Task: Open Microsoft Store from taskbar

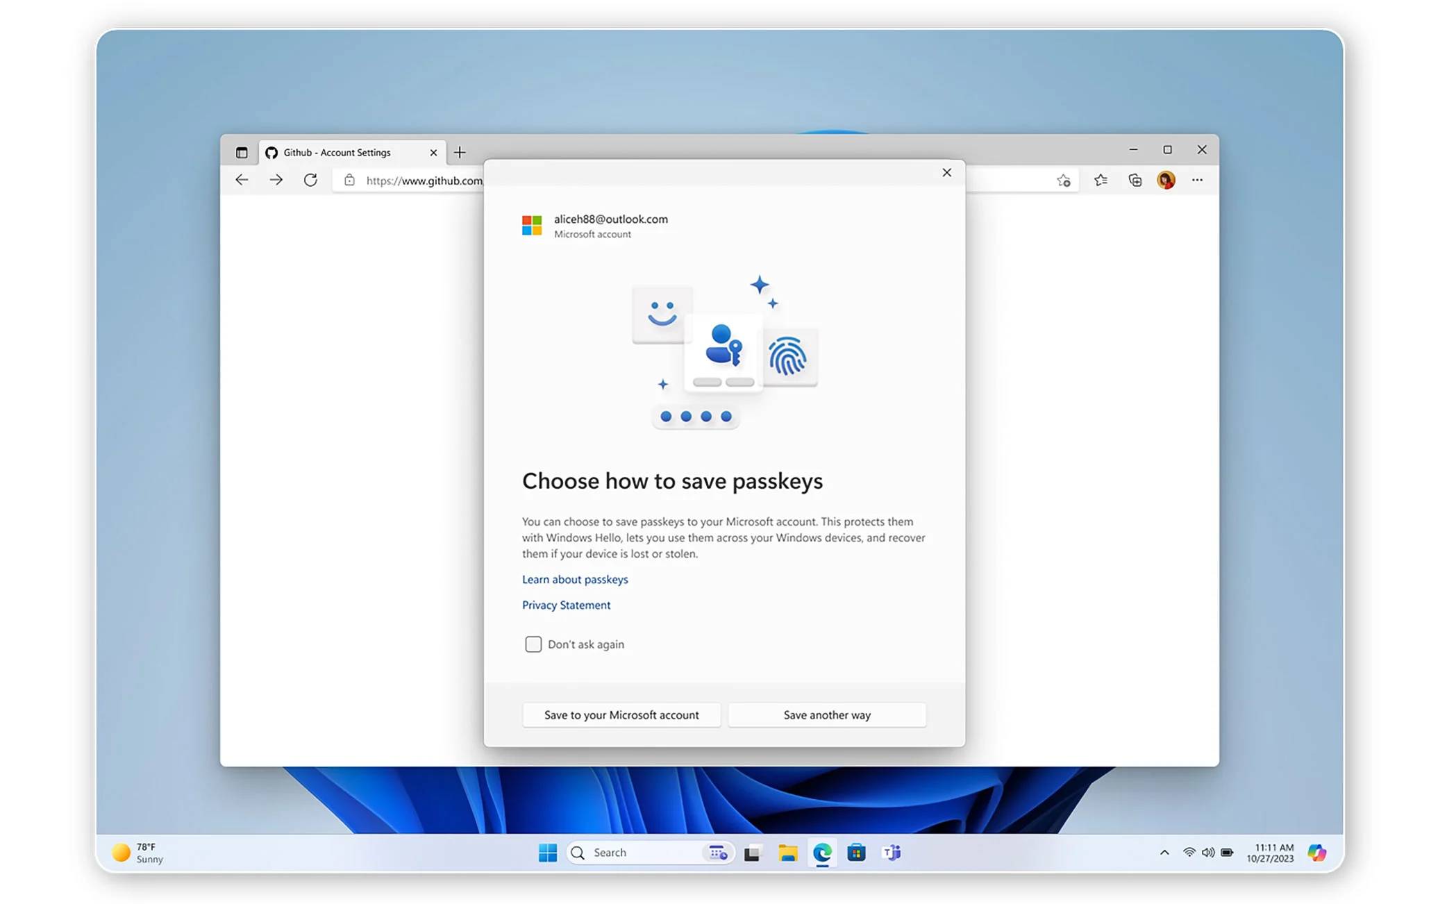Action: [856, 853]
